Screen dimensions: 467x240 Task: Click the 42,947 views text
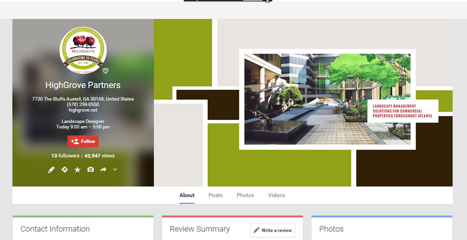(100, 156)
